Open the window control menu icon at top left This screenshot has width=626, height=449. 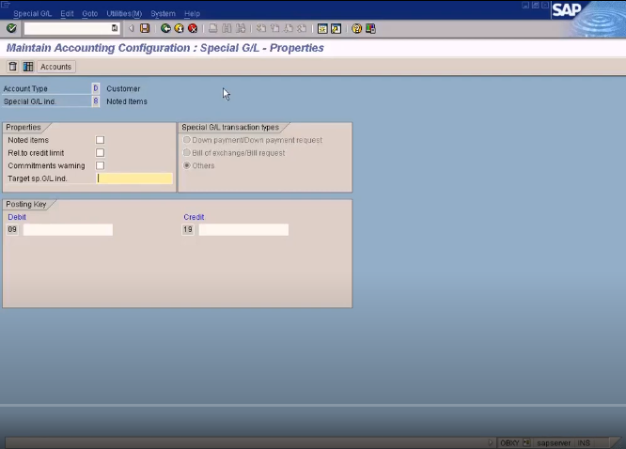tap(6, 5)
